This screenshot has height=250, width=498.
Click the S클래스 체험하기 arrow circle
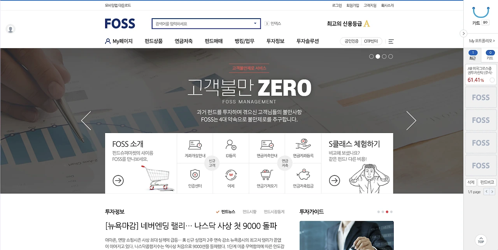[335, 181]
